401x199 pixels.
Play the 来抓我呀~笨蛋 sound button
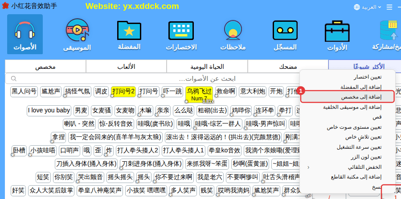point(207,164)
